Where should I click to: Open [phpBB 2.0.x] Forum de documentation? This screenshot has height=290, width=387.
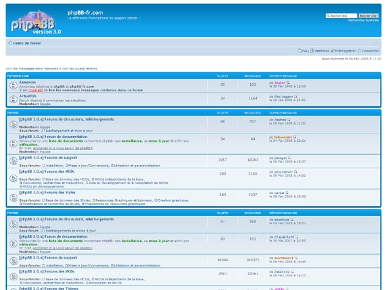click(54, 237)
